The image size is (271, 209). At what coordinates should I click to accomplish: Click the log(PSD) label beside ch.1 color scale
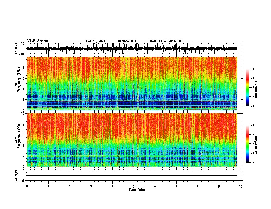point(256,89)
